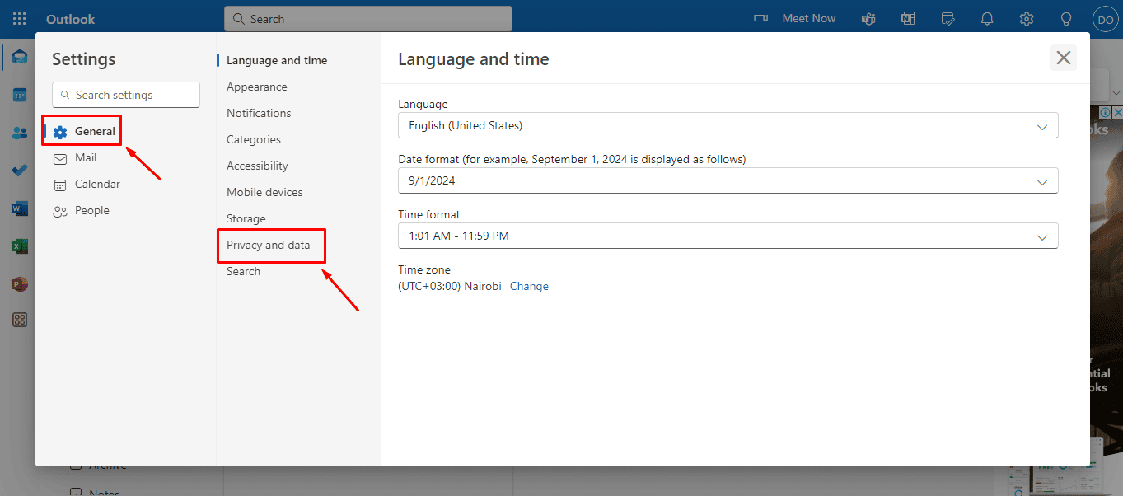Open the People icon in left rail
Viewport: 1123px width, 496px height.
[x=20, y=133]
